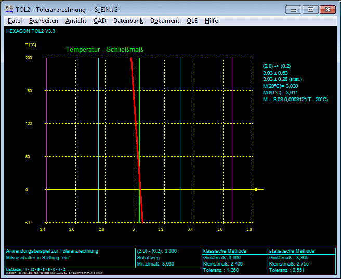The image size is (341, 279).
Task: Open the Hilfe menu
Action: pyautogui.click(x=211, y=21)
